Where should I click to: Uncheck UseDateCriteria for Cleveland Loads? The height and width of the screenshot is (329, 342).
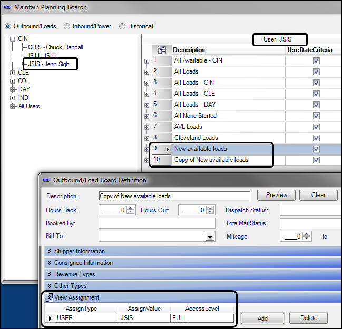coord(316,138)
